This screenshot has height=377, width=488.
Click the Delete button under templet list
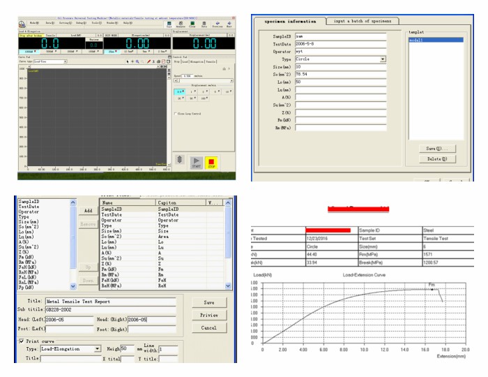click(x=438, y=158)
